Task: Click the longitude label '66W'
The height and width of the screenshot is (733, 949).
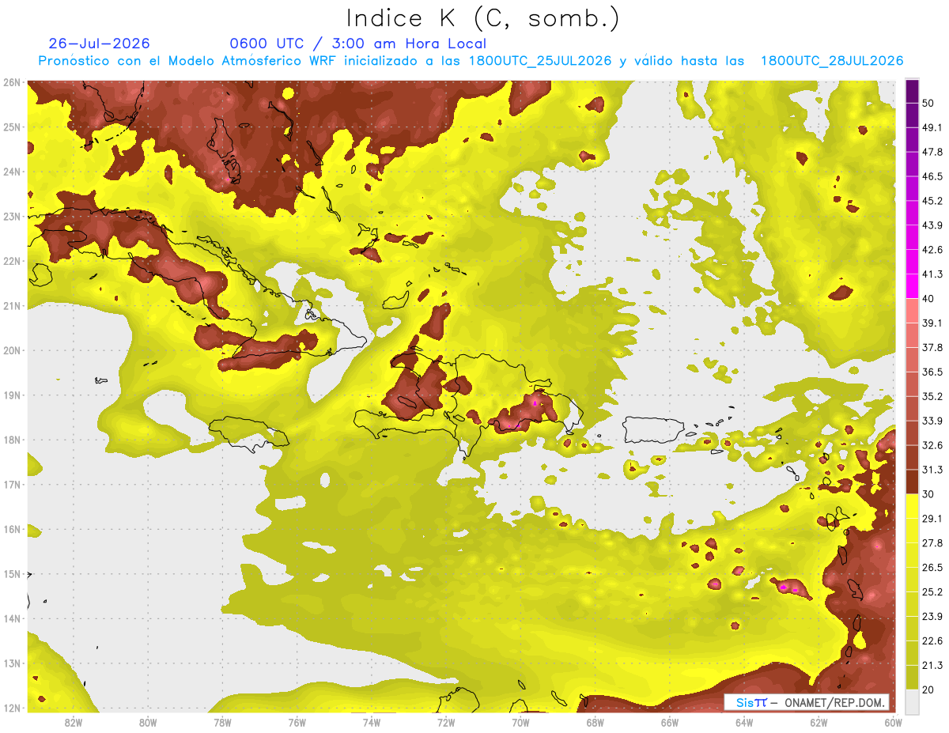Action: pos(669,723)
